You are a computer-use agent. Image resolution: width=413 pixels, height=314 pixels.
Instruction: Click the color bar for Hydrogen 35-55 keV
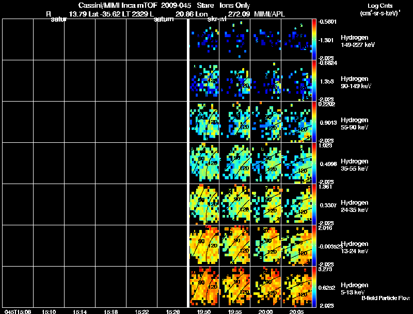click(x=314, y=163)
